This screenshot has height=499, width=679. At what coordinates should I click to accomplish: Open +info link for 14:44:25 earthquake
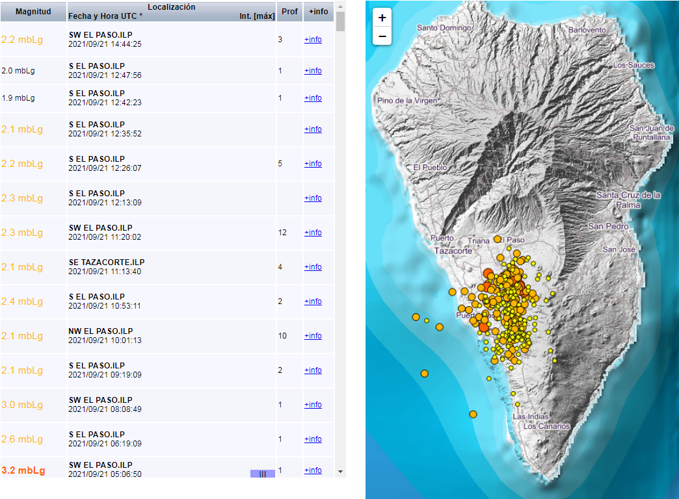coord(313,40)
